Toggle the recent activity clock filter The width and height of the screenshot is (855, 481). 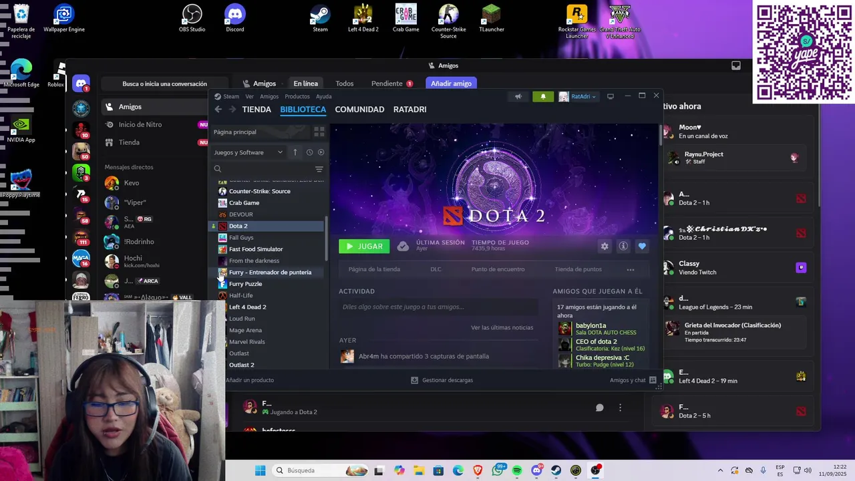[x=309, y=152]
